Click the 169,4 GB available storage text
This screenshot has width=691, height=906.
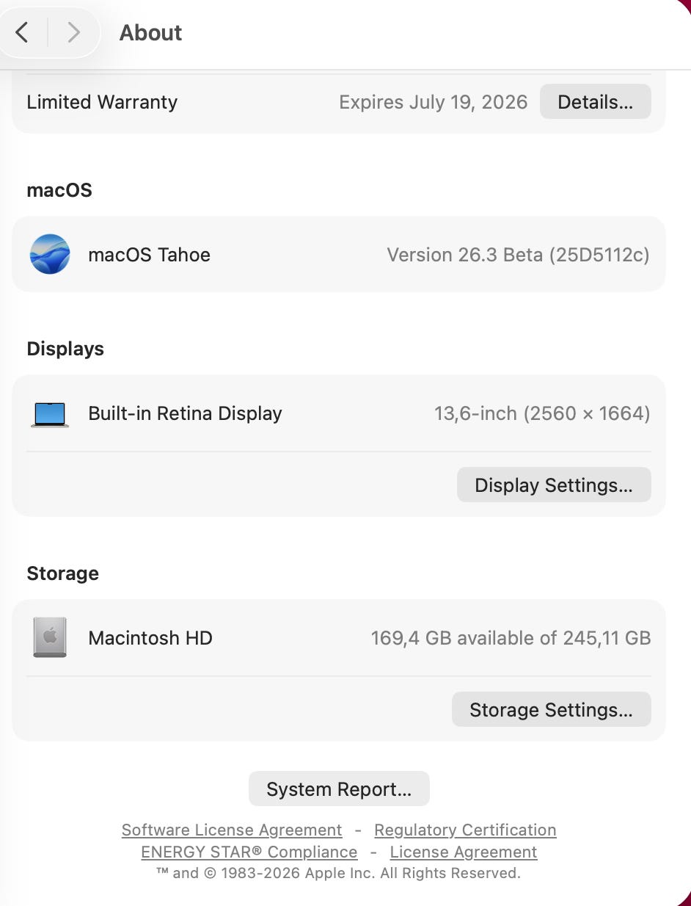[x=511, y=638]
